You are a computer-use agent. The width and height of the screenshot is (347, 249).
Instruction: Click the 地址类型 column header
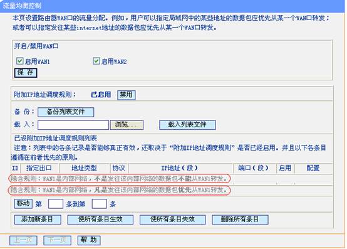click(85, 168)
